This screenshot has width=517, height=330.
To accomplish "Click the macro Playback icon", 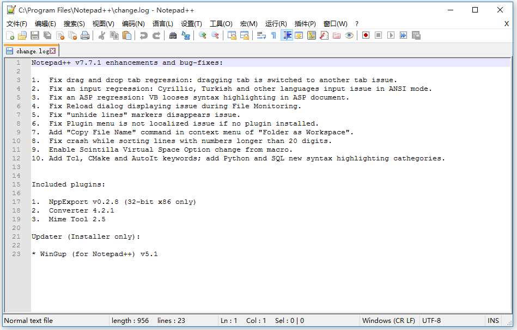I will pyautogui.click(x=391, y=35).
